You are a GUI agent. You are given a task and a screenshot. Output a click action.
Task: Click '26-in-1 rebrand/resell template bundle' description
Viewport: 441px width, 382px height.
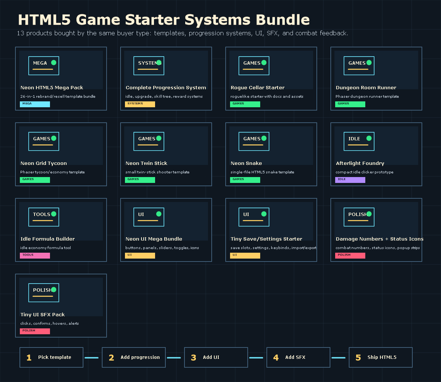click(58, 97)
